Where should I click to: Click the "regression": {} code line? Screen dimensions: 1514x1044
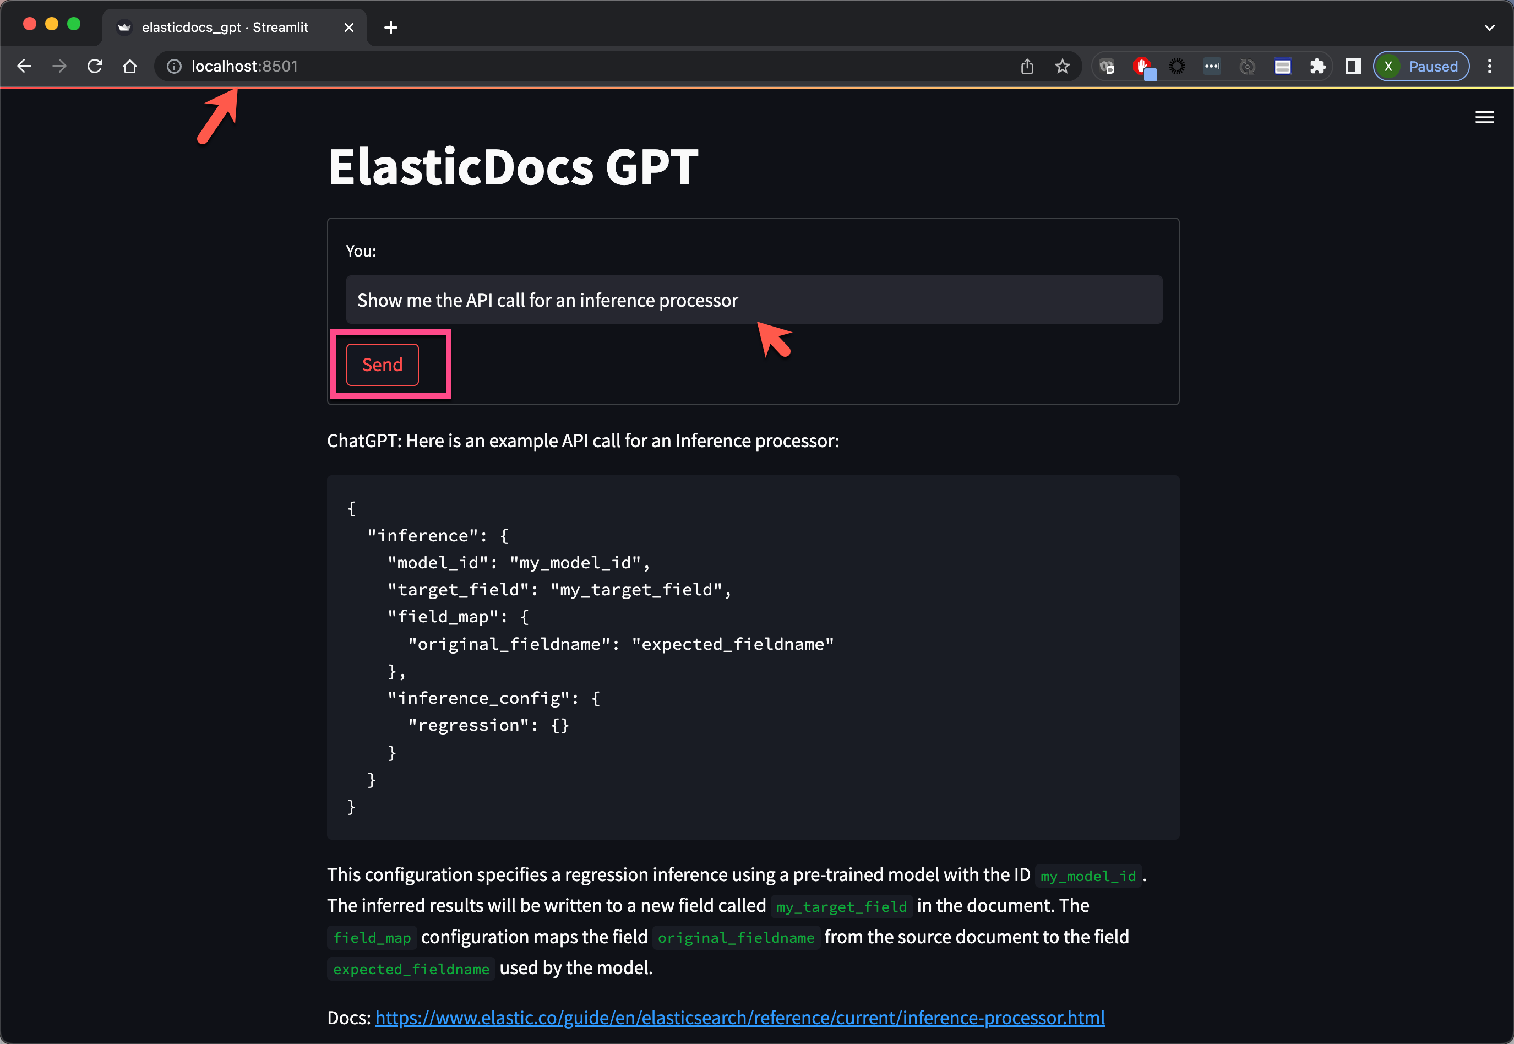point(488,725)
